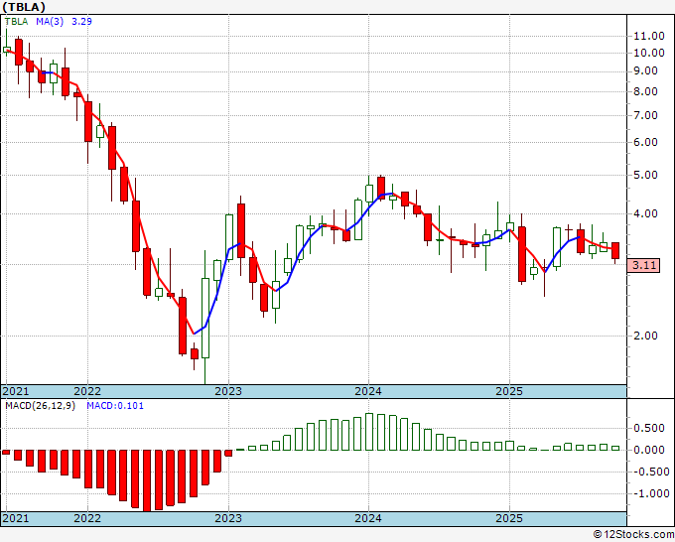Select 2022 on the MACD panel time axis
The image size is (675, 542).
[87, 518]
